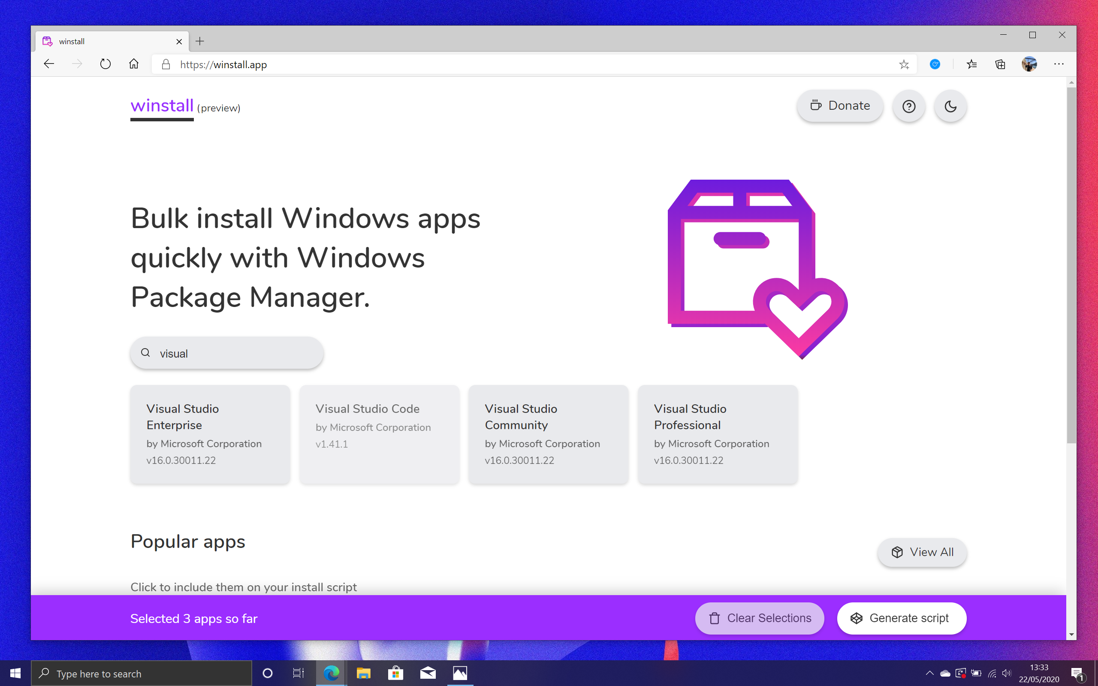
Task: Add this page to favorites star
Action: [904, 64]
